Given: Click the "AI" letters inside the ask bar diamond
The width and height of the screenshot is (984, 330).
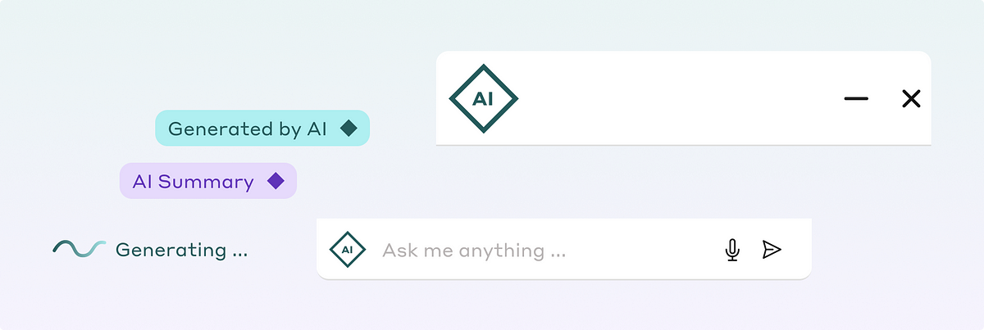Looking at the screenshot, I should (x=347, y=250).
